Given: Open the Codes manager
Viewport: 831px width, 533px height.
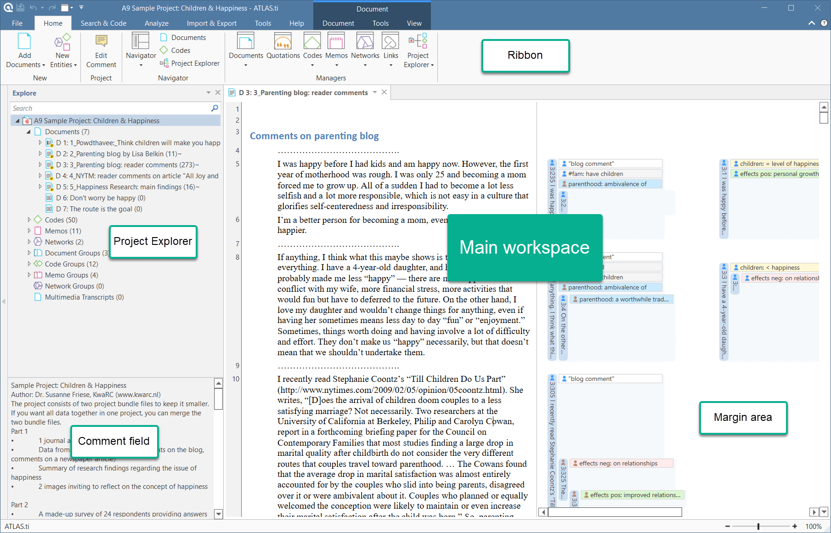Looking at the screenshot, I should coord(312,50).
